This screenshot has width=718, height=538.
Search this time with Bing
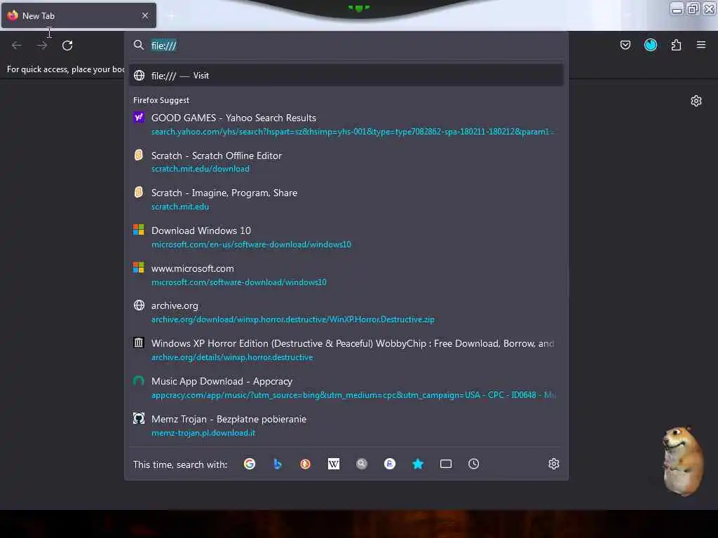pos(278,464)
